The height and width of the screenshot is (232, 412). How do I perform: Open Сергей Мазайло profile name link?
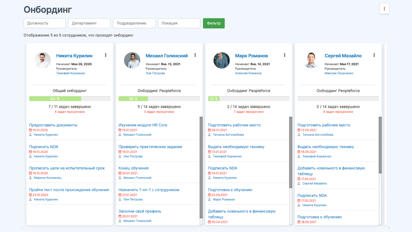(x=343, y=56)
